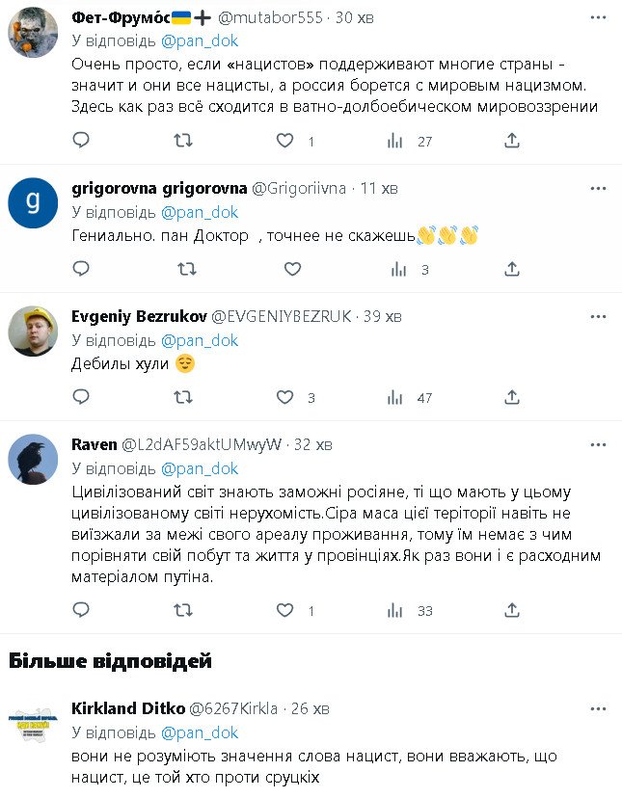The image size is (622, 798).
Task: Reply to Raven's tweet
Action: click(x=81, y=610)
